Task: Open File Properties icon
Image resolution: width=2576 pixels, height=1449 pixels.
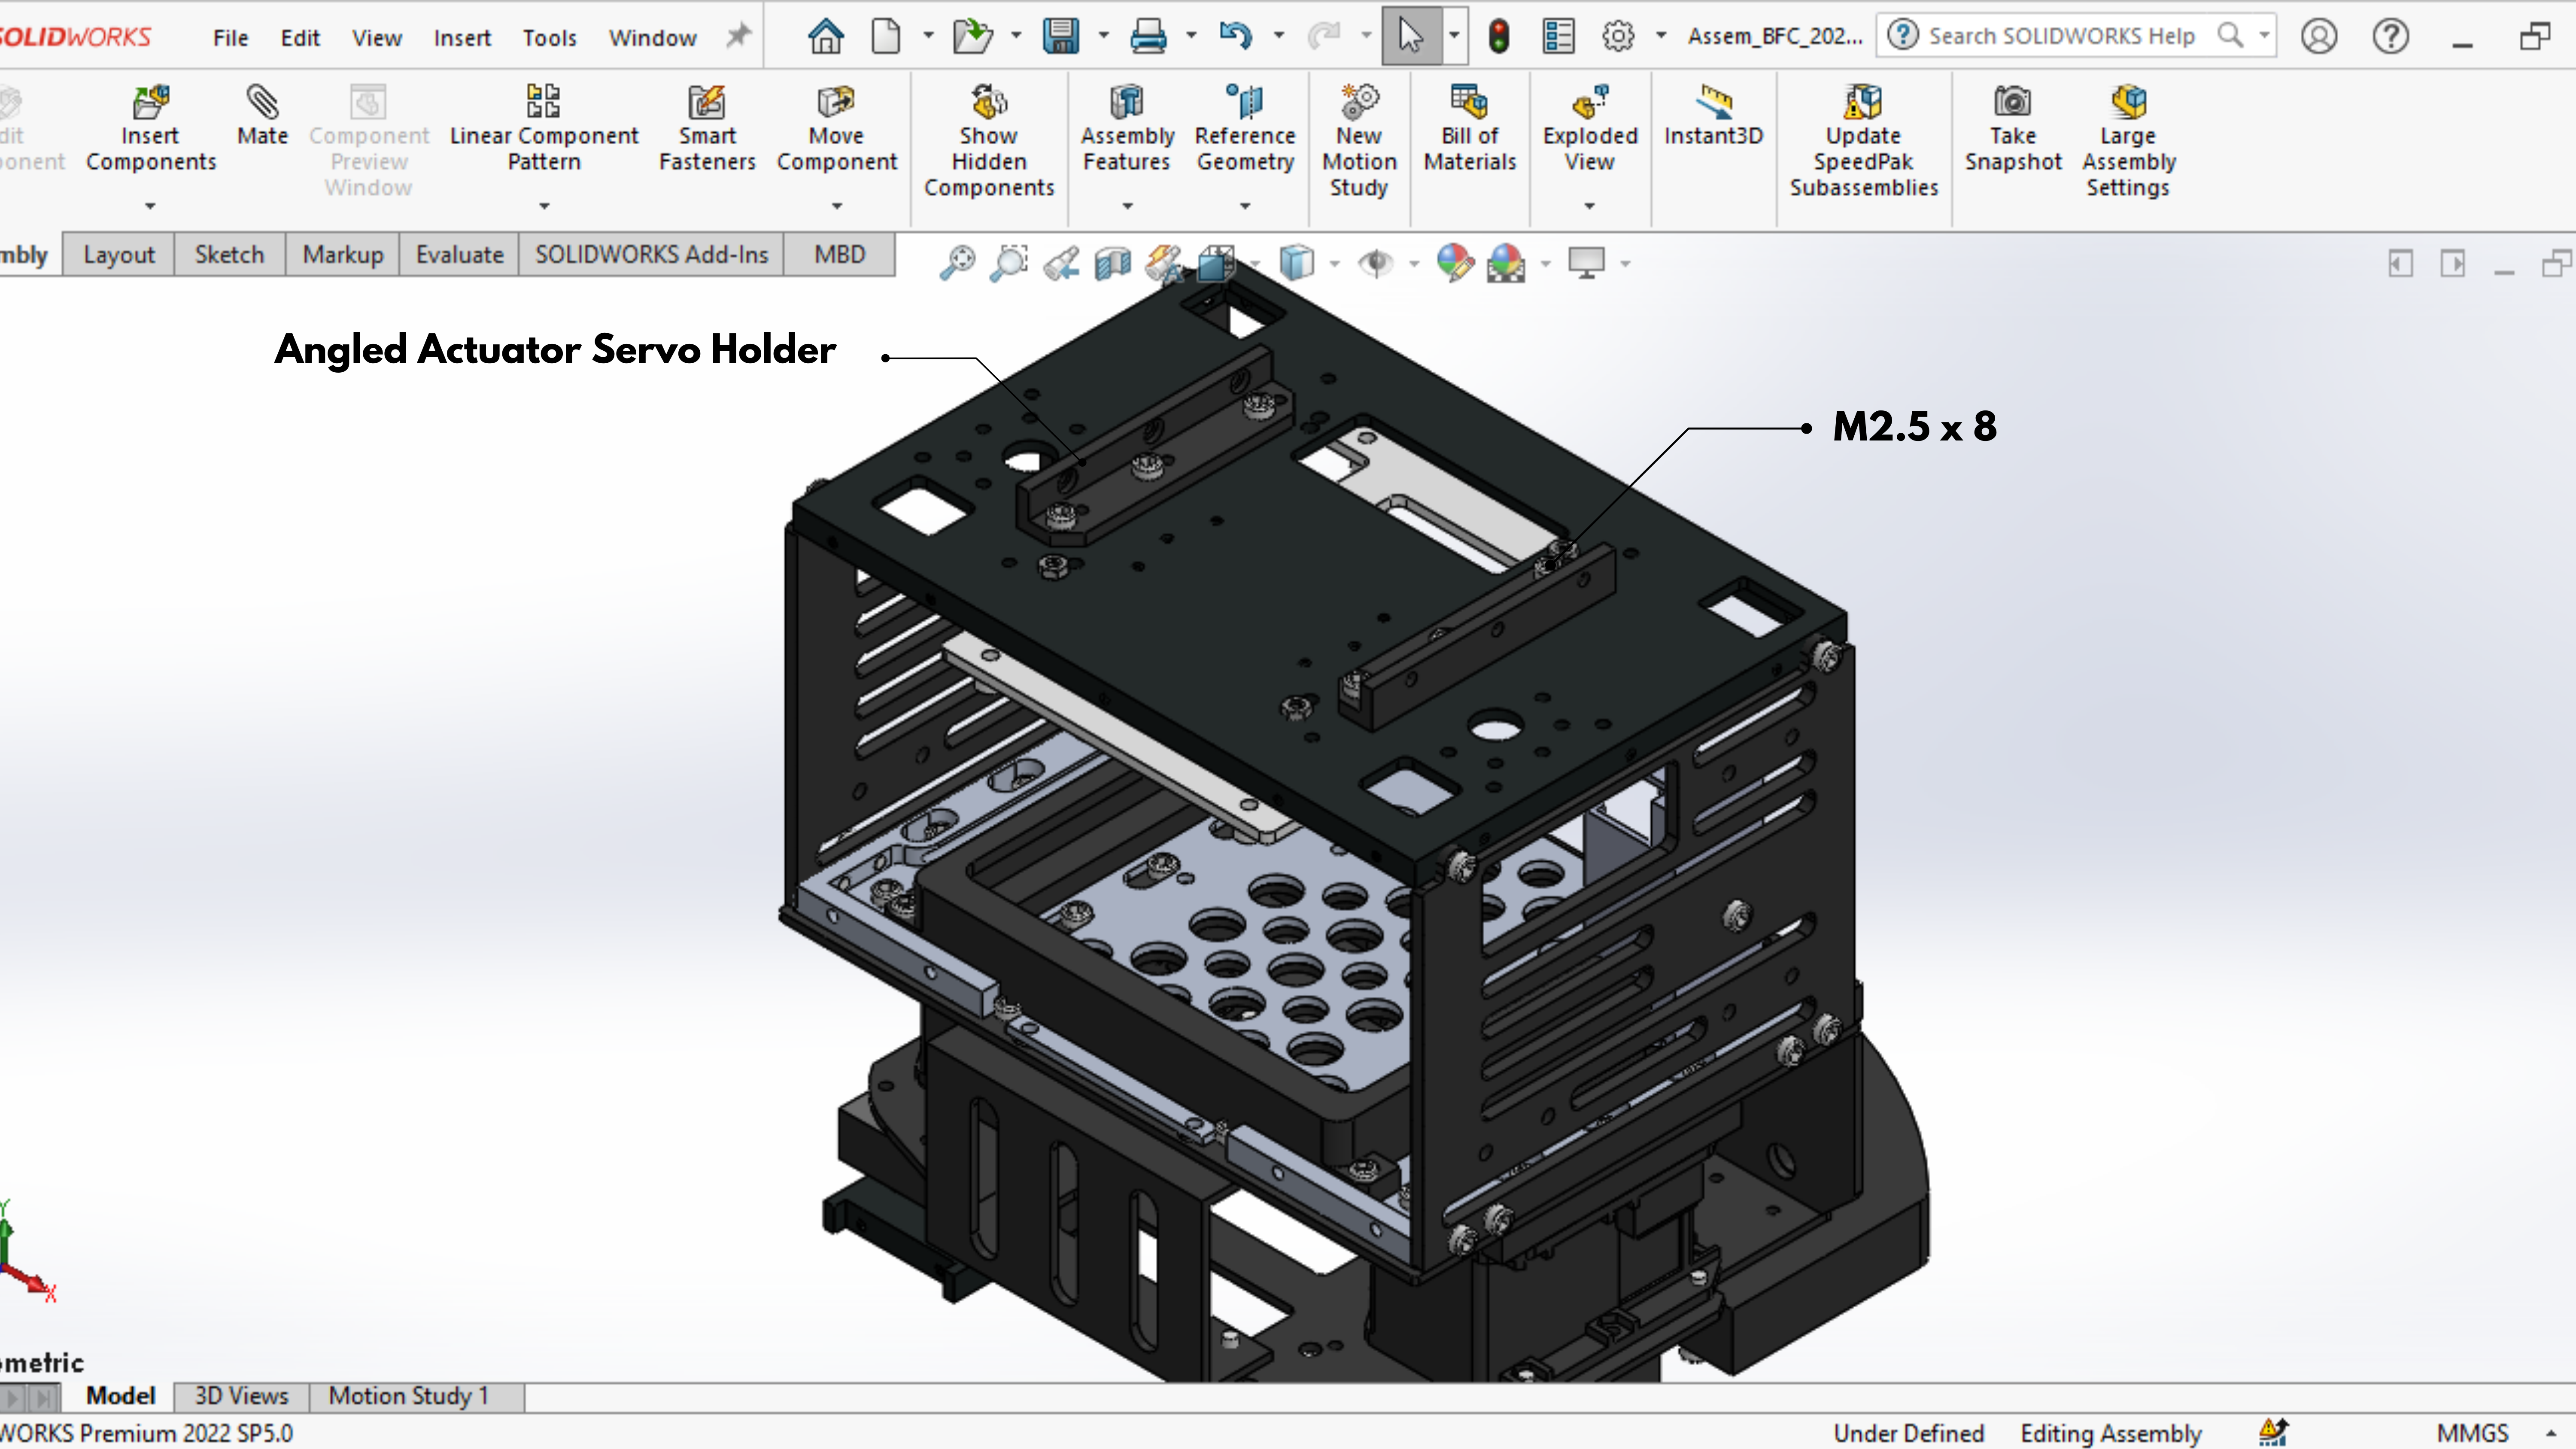Action: (1558, 37)
